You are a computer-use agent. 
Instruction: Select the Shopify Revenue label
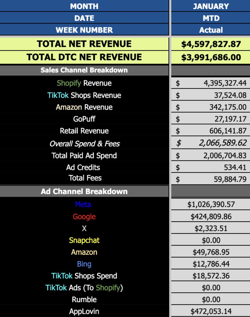coord(84,83)
